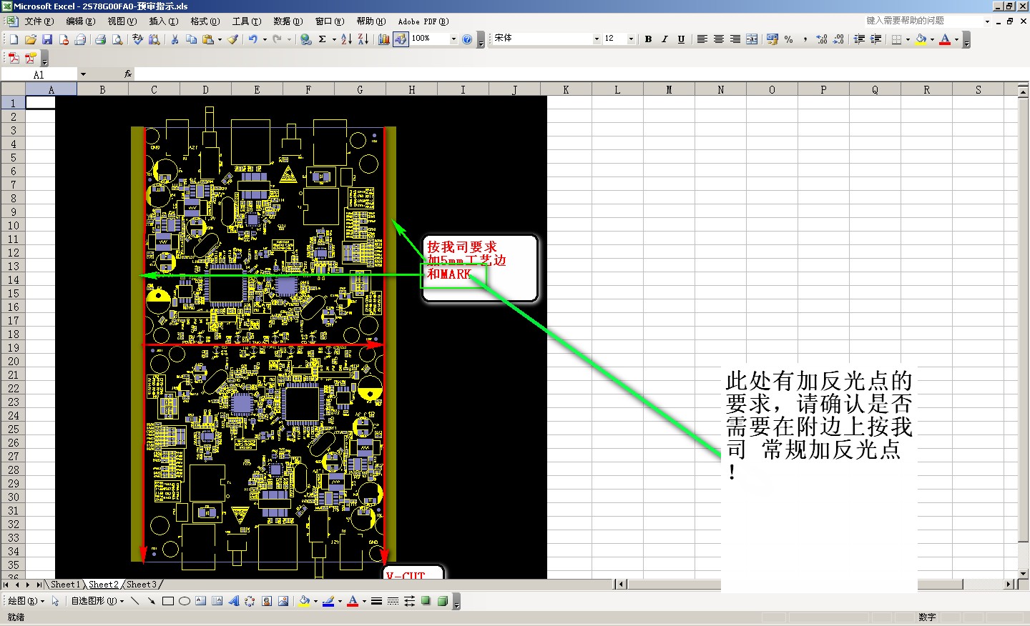Sort descending Z to A
The image size is (1030, 626).
(363, 39)
